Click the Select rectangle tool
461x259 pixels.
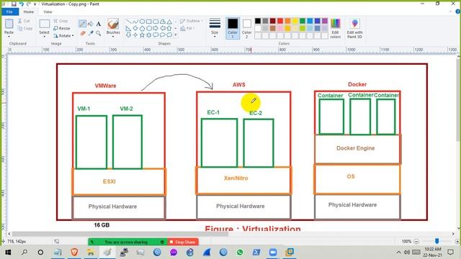point(45,24)
